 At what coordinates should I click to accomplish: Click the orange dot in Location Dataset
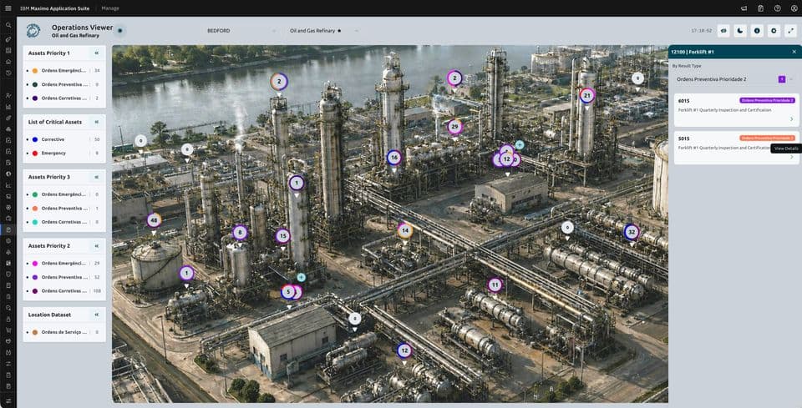[35, 332]
